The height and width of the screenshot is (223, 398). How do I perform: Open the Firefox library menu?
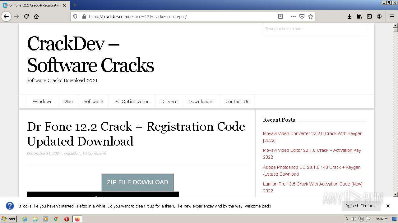[x=359, y=16]
